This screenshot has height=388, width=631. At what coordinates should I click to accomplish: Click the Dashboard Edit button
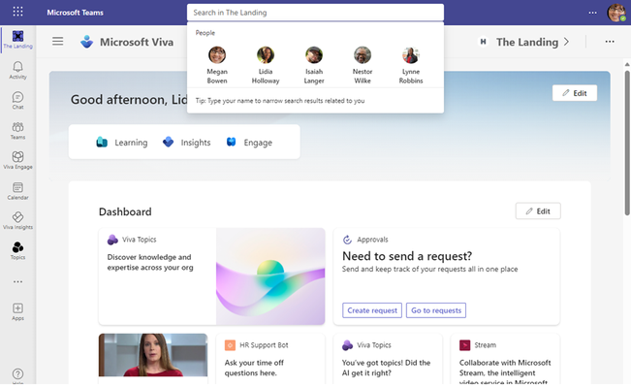538,211
